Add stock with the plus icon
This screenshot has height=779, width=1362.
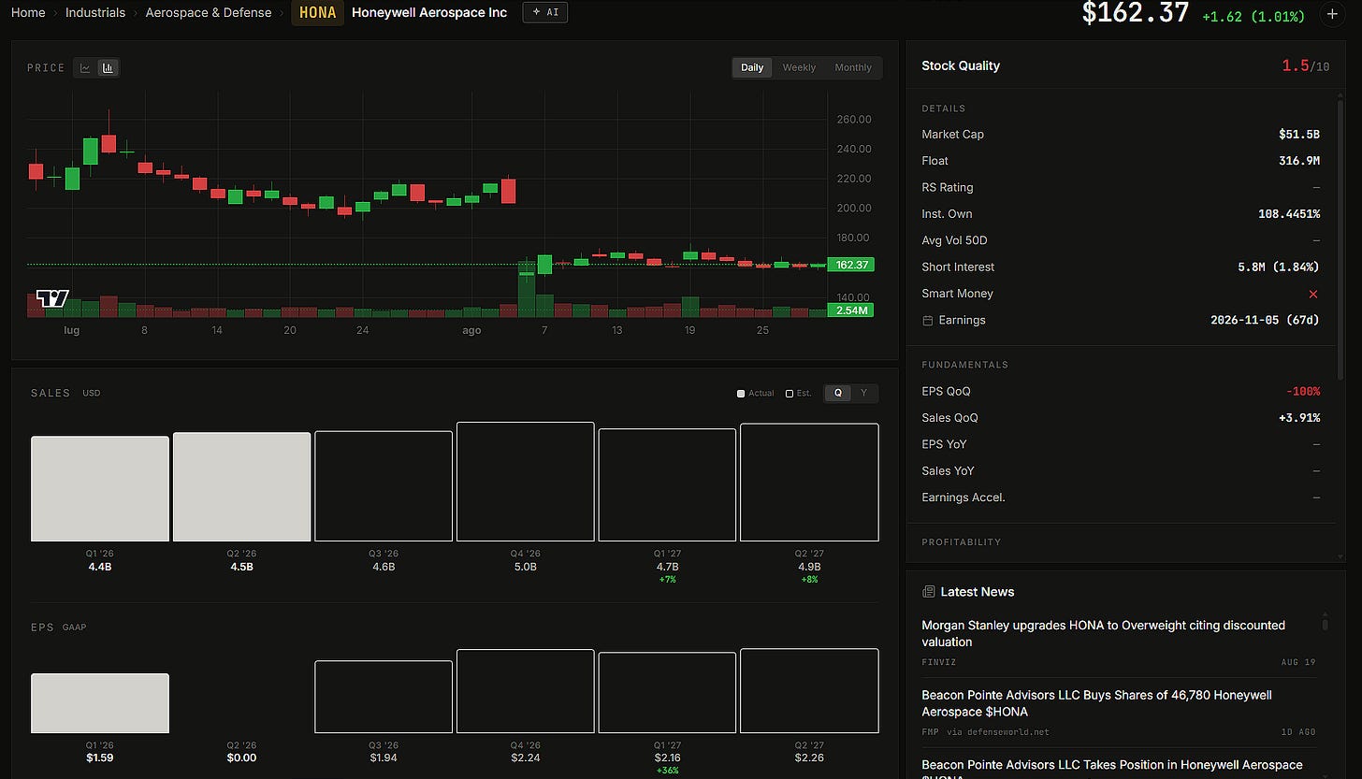pyautogui.click(x=1331, y=14)
